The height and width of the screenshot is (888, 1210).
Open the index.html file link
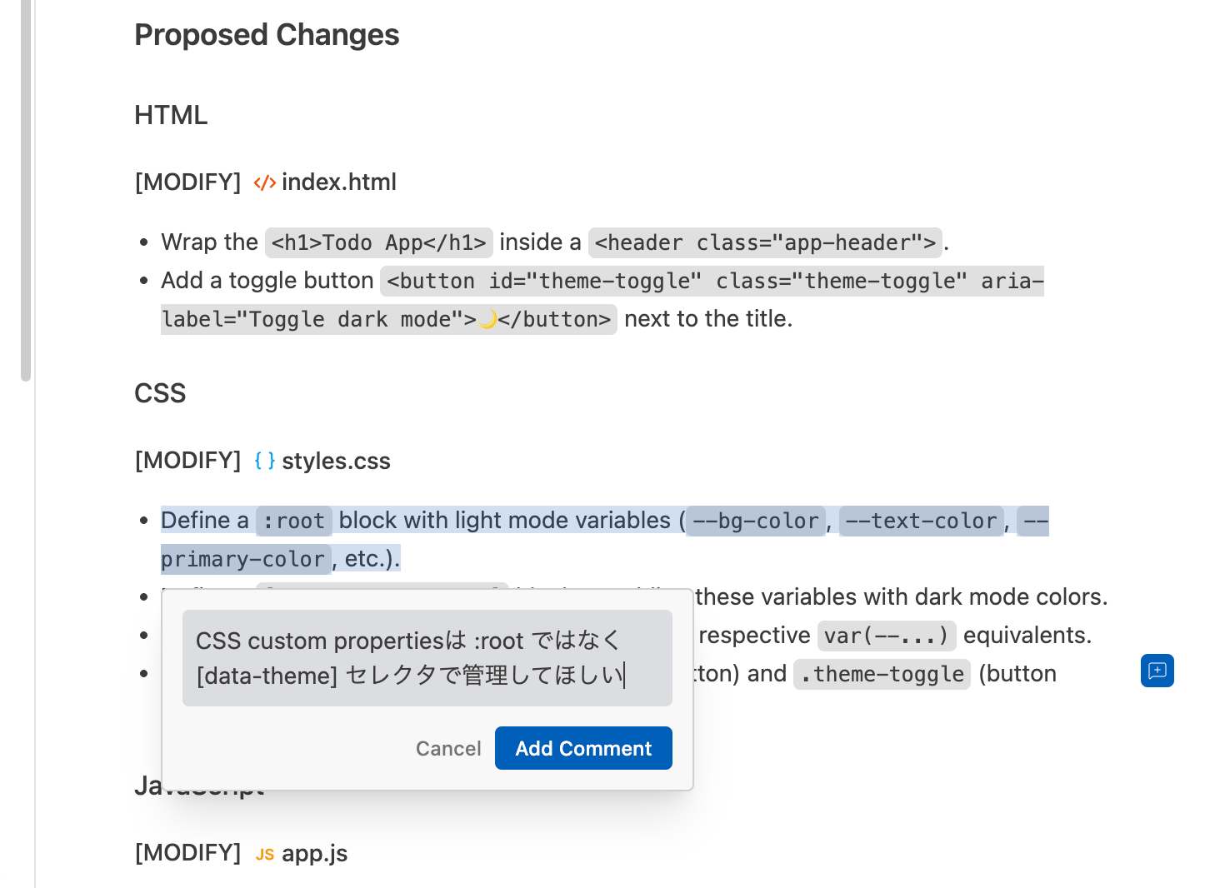pos(338,182)
